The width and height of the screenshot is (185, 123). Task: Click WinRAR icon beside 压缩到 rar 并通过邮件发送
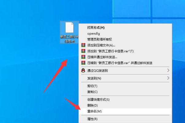point(83,63)
